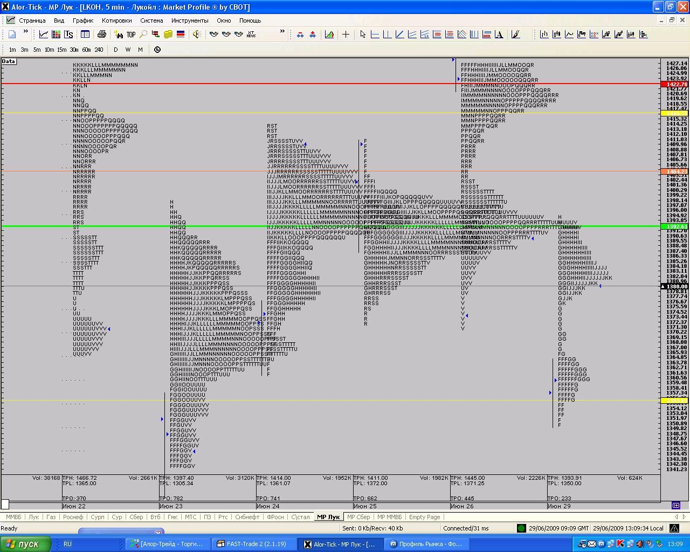Open the Котировки menu
The width and height of the screenshot is (690, 552).
click(x=116, y=20)
